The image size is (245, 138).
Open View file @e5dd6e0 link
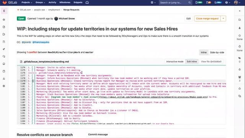[211, 62]
